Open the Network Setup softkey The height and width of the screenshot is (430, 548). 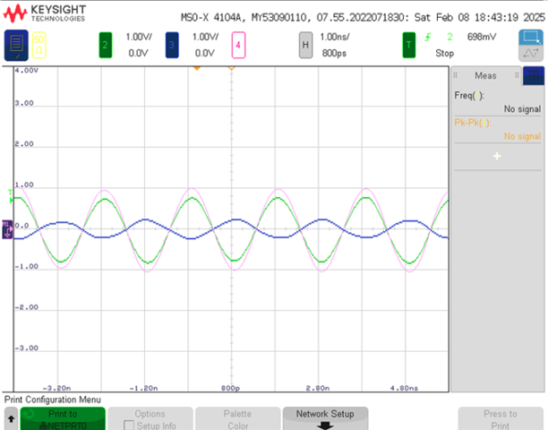click(x=325, y=419)
